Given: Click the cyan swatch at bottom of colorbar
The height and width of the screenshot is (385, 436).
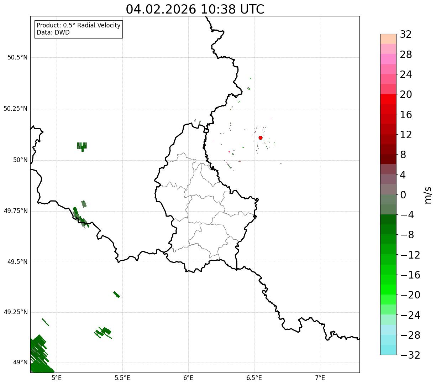Looking at the screenshot, I should click(388, 350).
